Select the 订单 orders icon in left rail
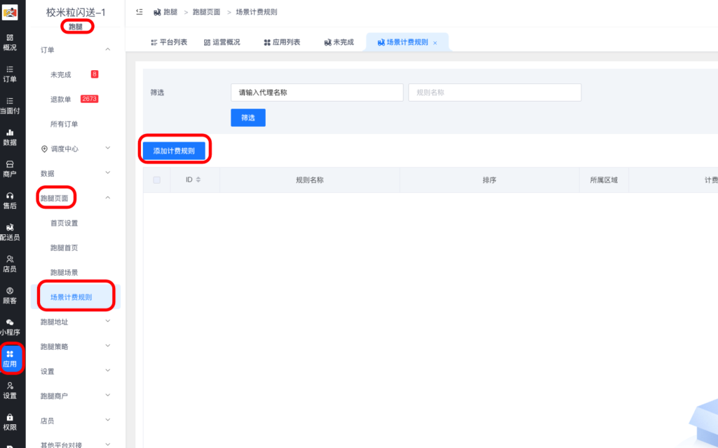The height and width of the screenshot is (448, 718). point(11,75)
